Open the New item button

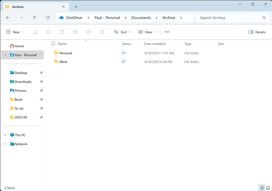point(15,32)
